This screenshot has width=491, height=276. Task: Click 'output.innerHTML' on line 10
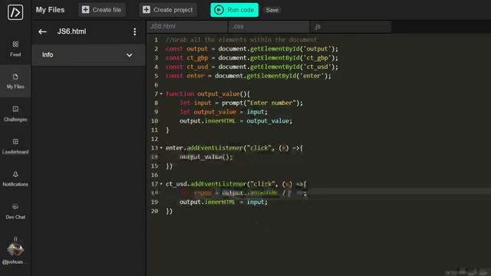[207, 121]
